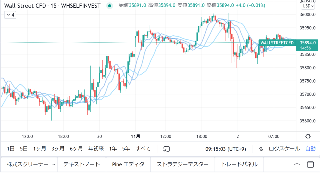Image resolution: width=320 pixels, height=175 pixels.
Task: Select the 年初来 date range
Action: point(96,149)
